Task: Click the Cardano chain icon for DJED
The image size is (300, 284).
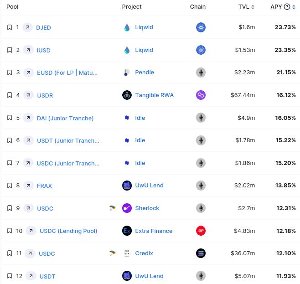Action: click(201, 27)
